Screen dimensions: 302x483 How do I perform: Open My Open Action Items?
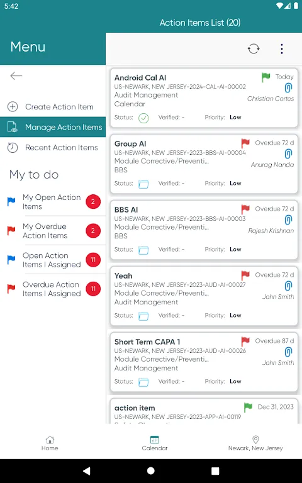point(53,202)
